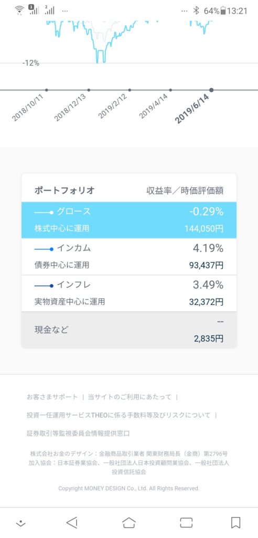Image resolution: width=258 pixels, height=538 pixels.
Task: Tap the bookmark icon in bottom bar
Action: [235, 523]
